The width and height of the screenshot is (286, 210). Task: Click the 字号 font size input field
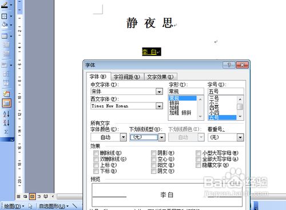coord(225,92)
